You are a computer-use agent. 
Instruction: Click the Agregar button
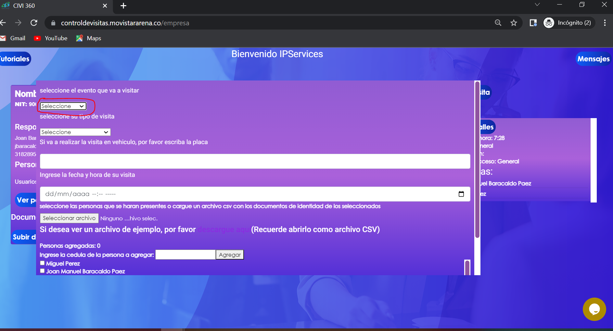point(230,255)
